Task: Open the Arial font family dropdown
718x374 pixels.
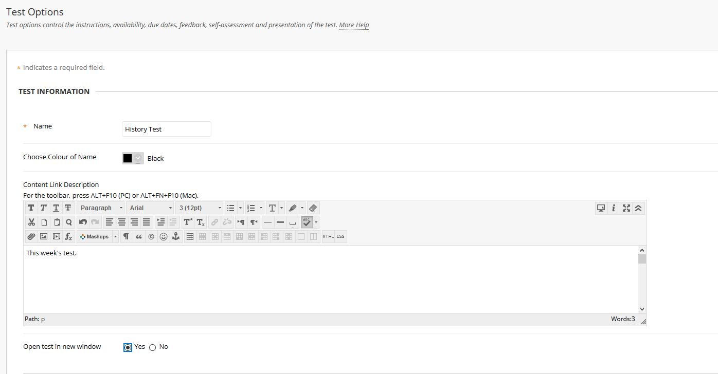Action: point(150,208)
